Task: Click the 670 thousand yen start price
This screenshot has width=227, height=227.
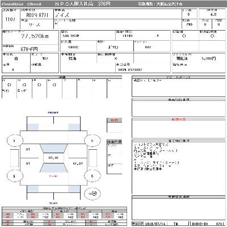Action: 29,49
